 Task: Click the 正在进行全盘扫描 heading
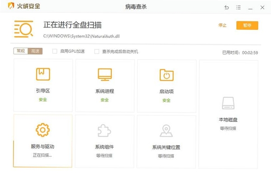pos(72,25)
